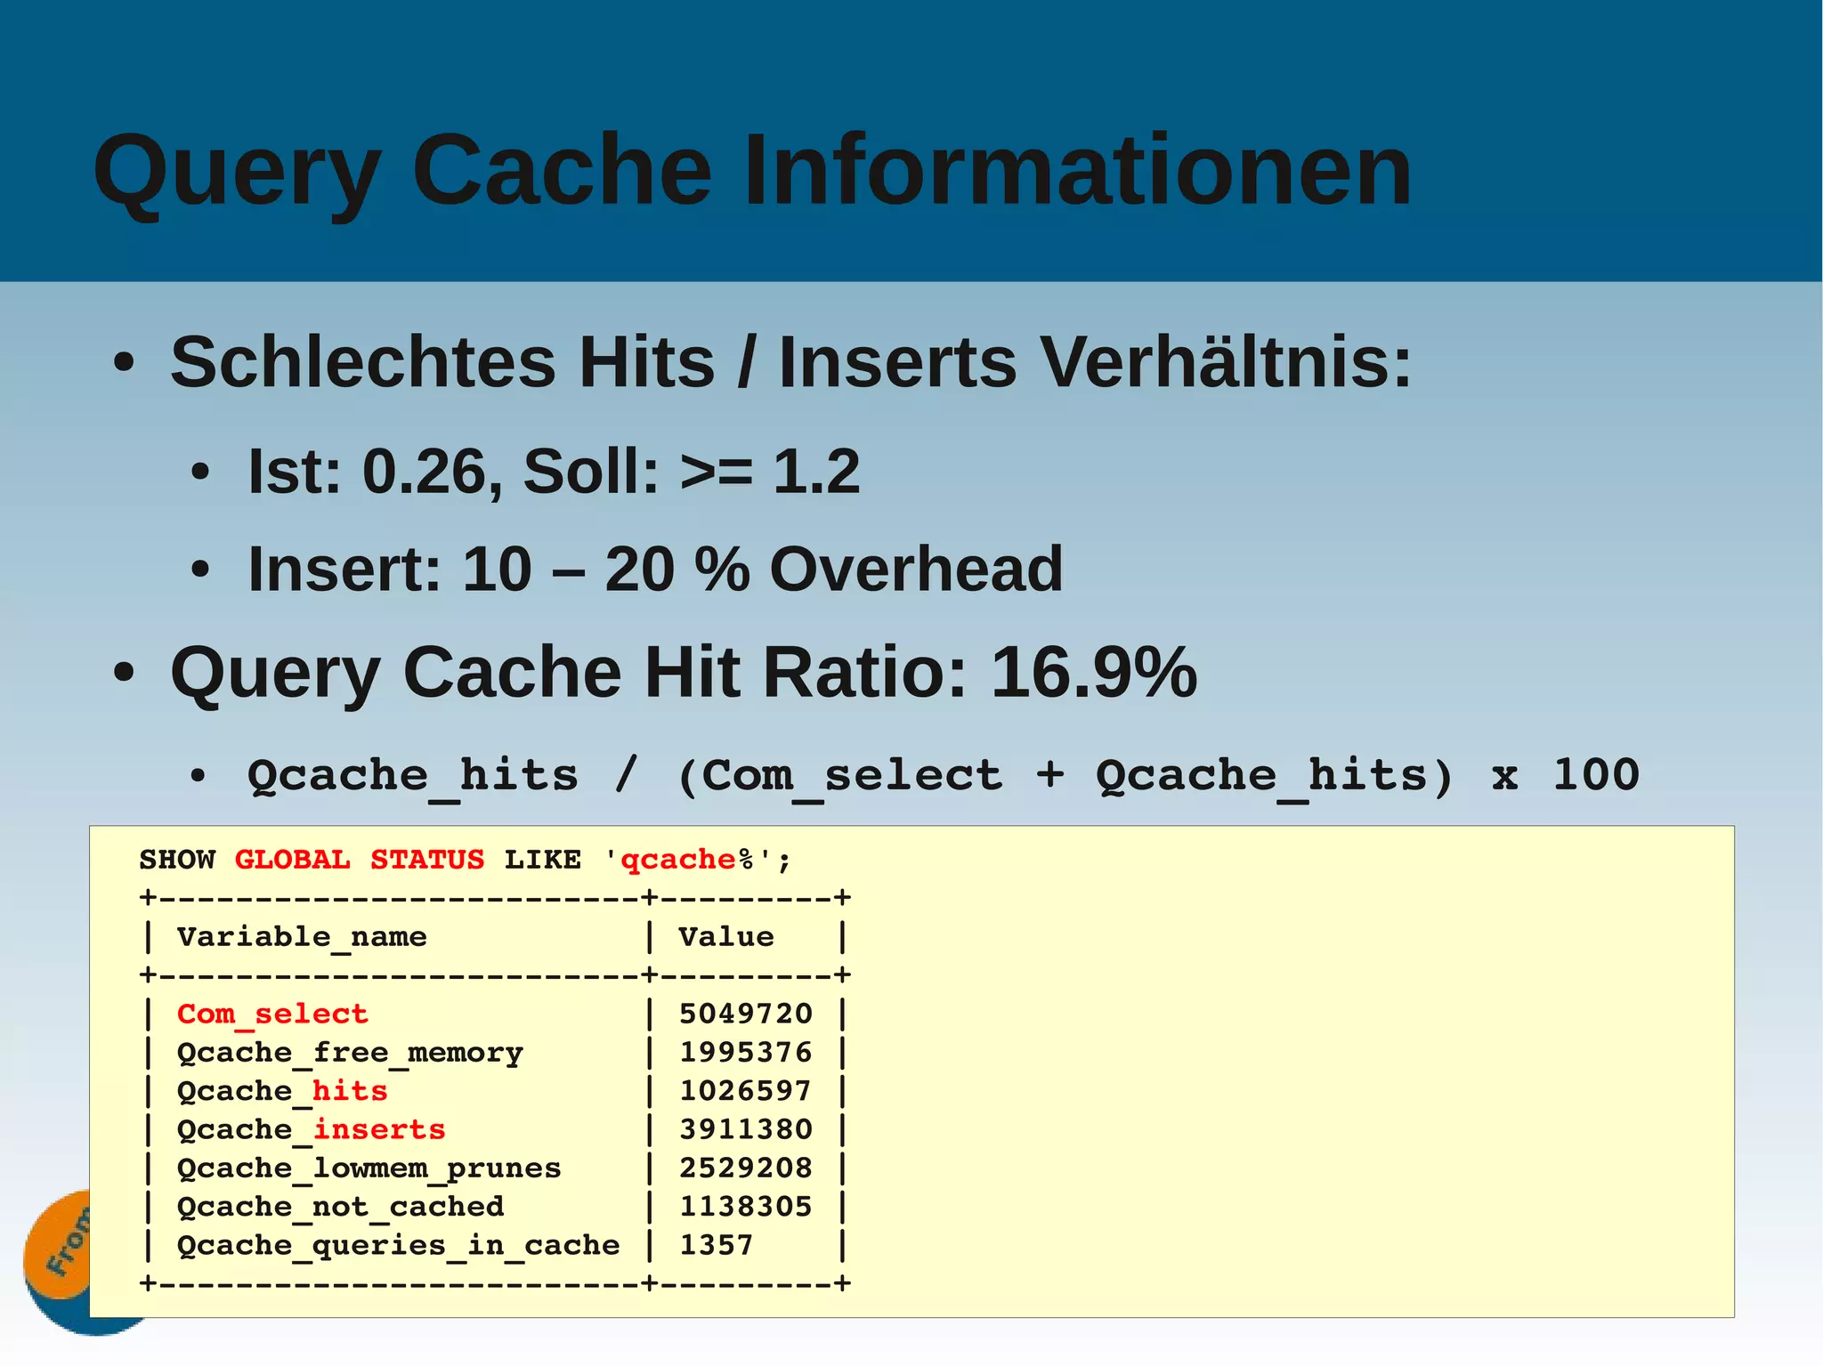Click the Insert: 10 – 20 % Overhead bullet
The height and width of the screenshot is (1366, 1823).
[655, 569]
